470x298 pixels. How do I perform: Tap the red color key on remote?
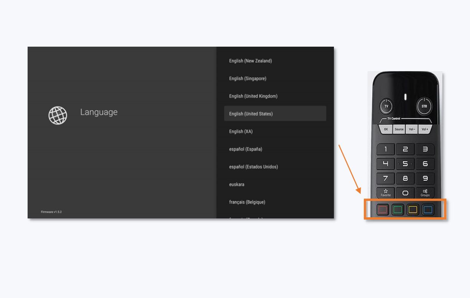[383, 210]
